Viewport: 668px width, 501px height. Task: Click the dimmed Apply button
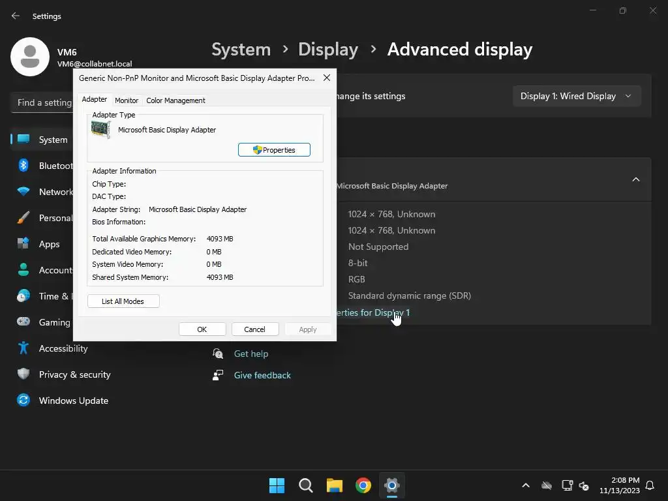pyautogui.click(x=308, y=329)
